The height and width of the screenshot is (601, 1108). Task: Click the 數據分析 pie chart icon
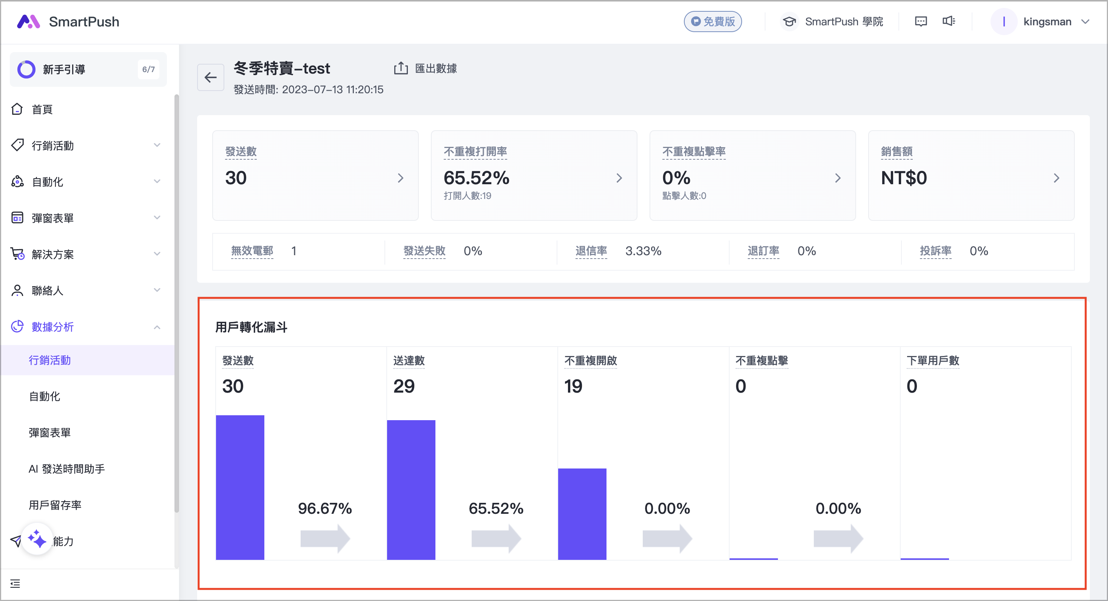pos(17,326)
